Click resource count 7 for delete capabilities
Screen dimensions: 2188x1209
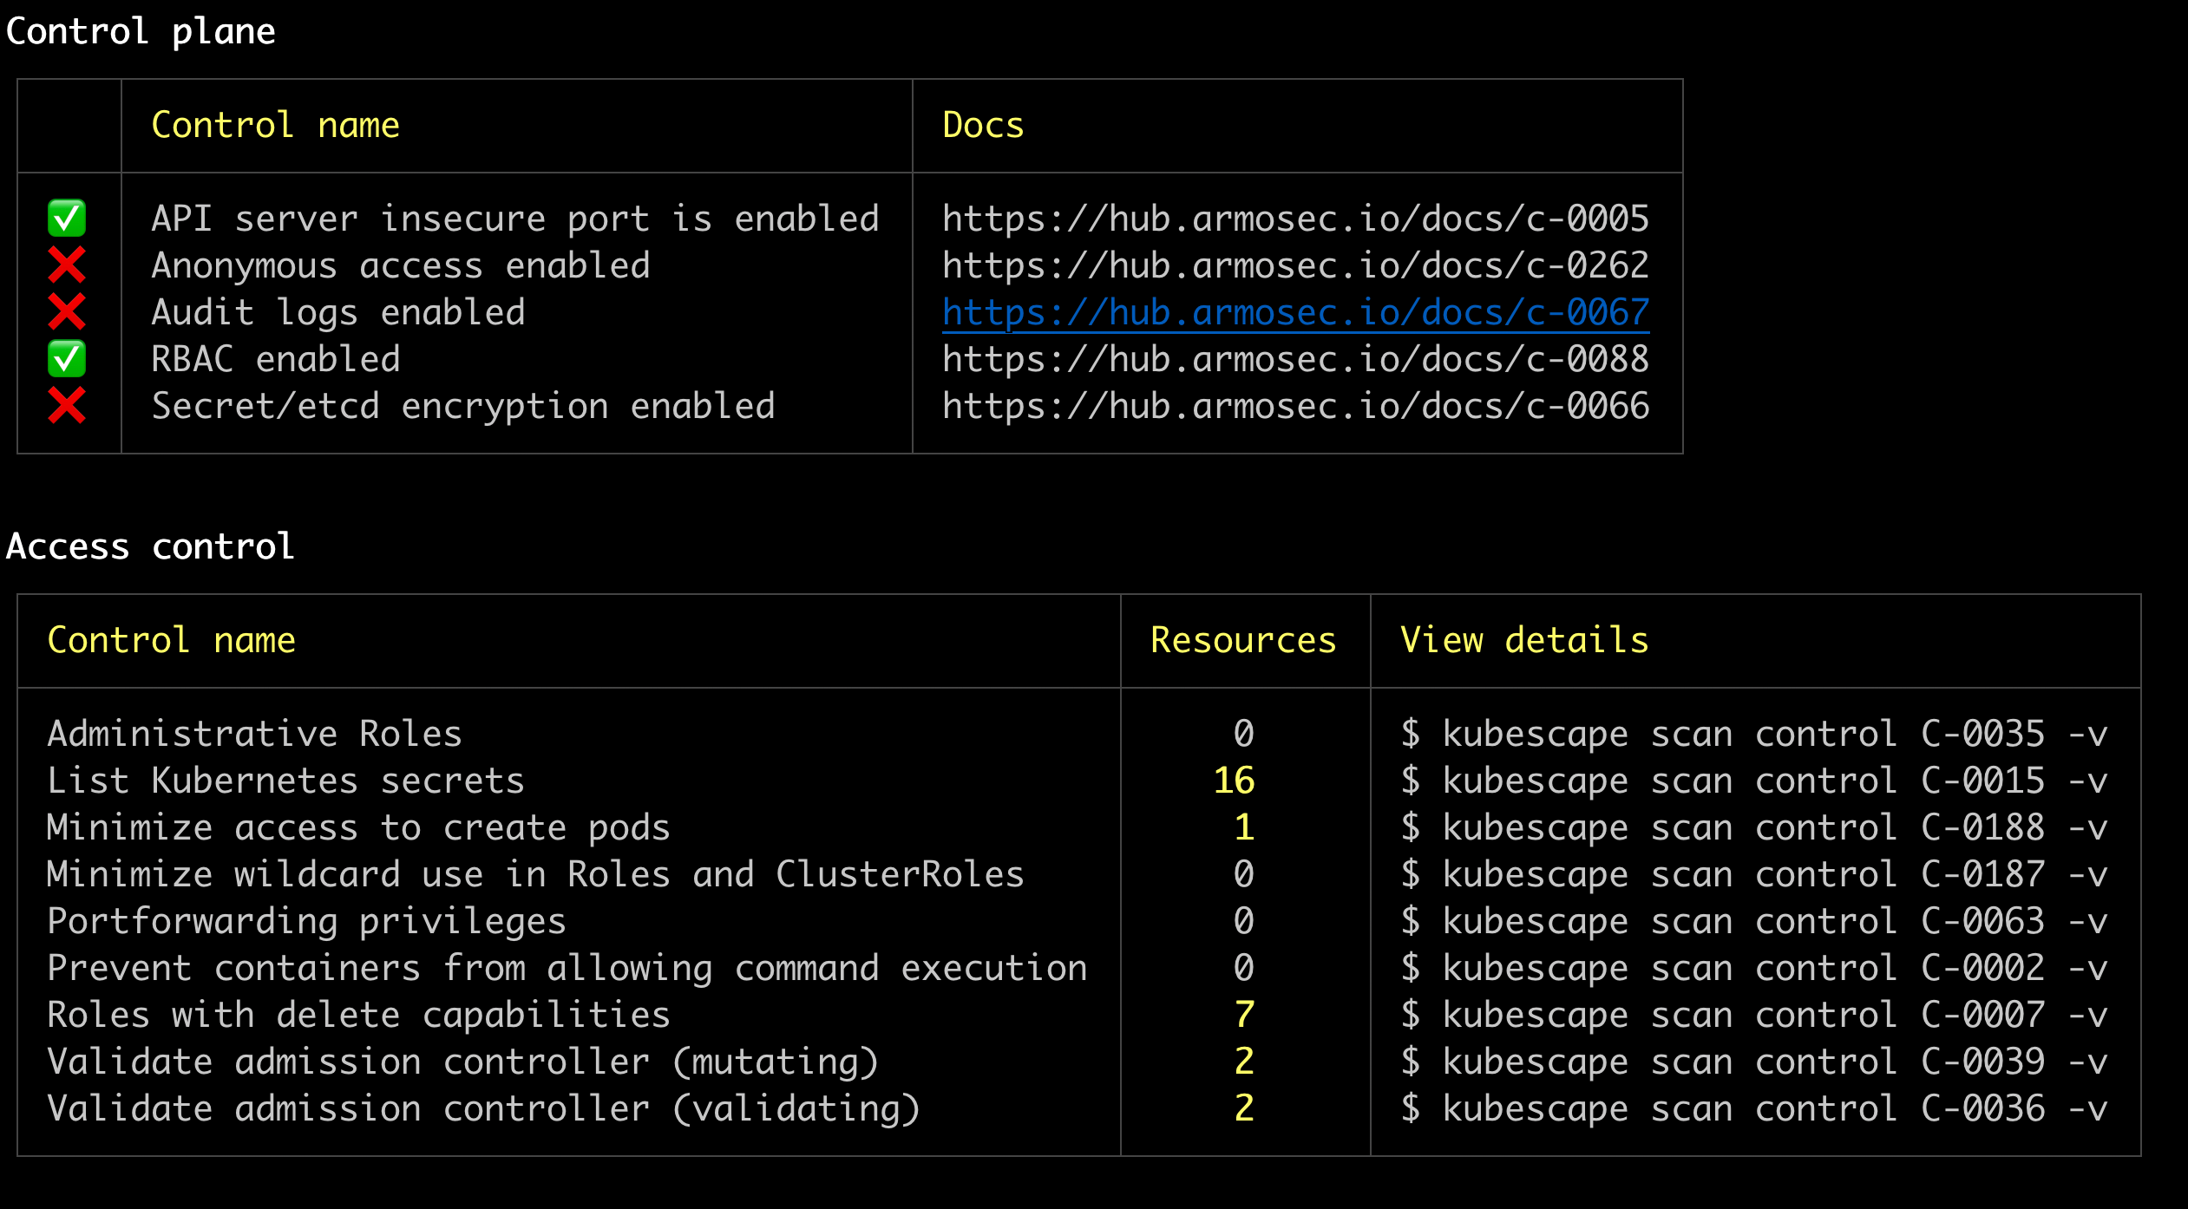(1244, 1016)
